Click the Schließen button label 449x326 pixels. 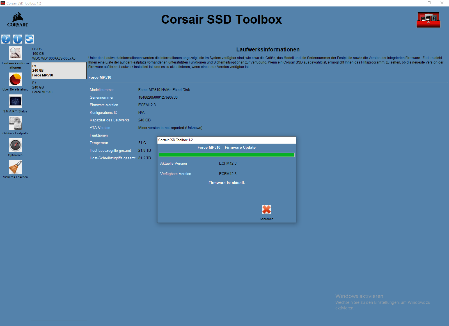(267, 219)
